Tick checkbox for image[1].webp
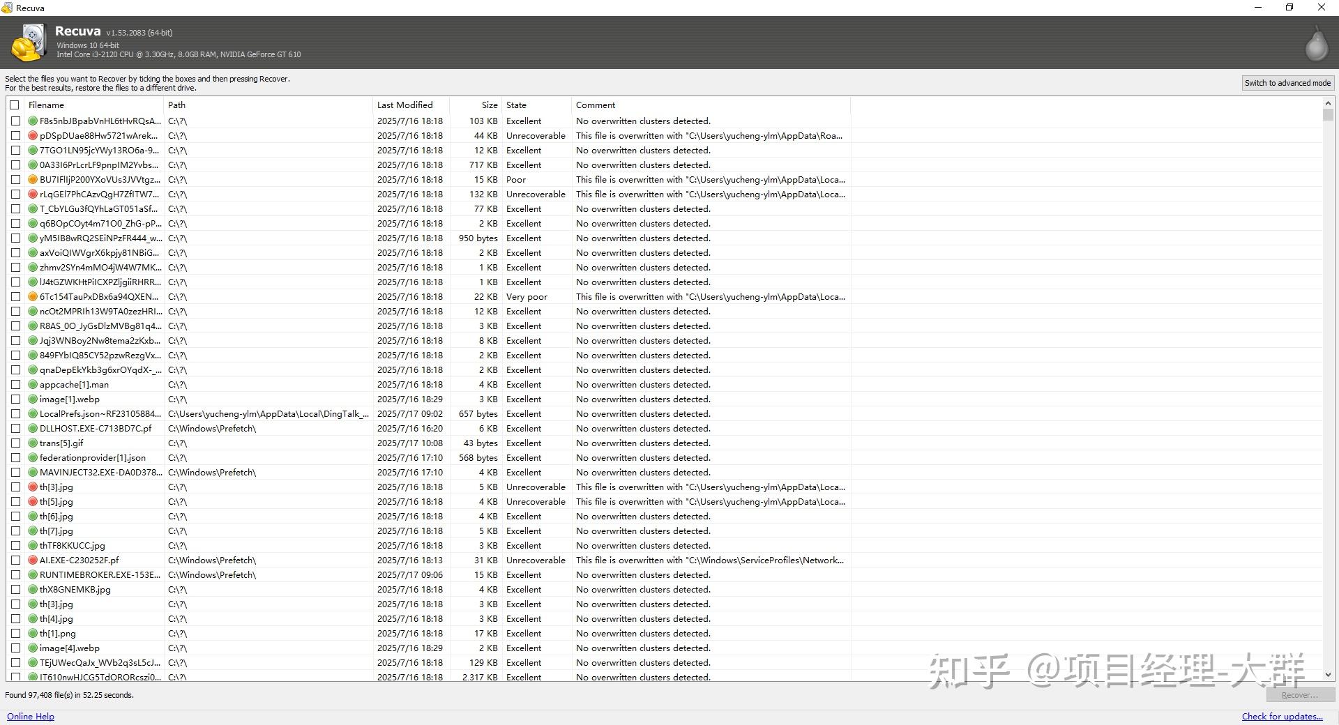Image resolution: width=1339 pixels, height=725 pixels. [x=15, y=399]
